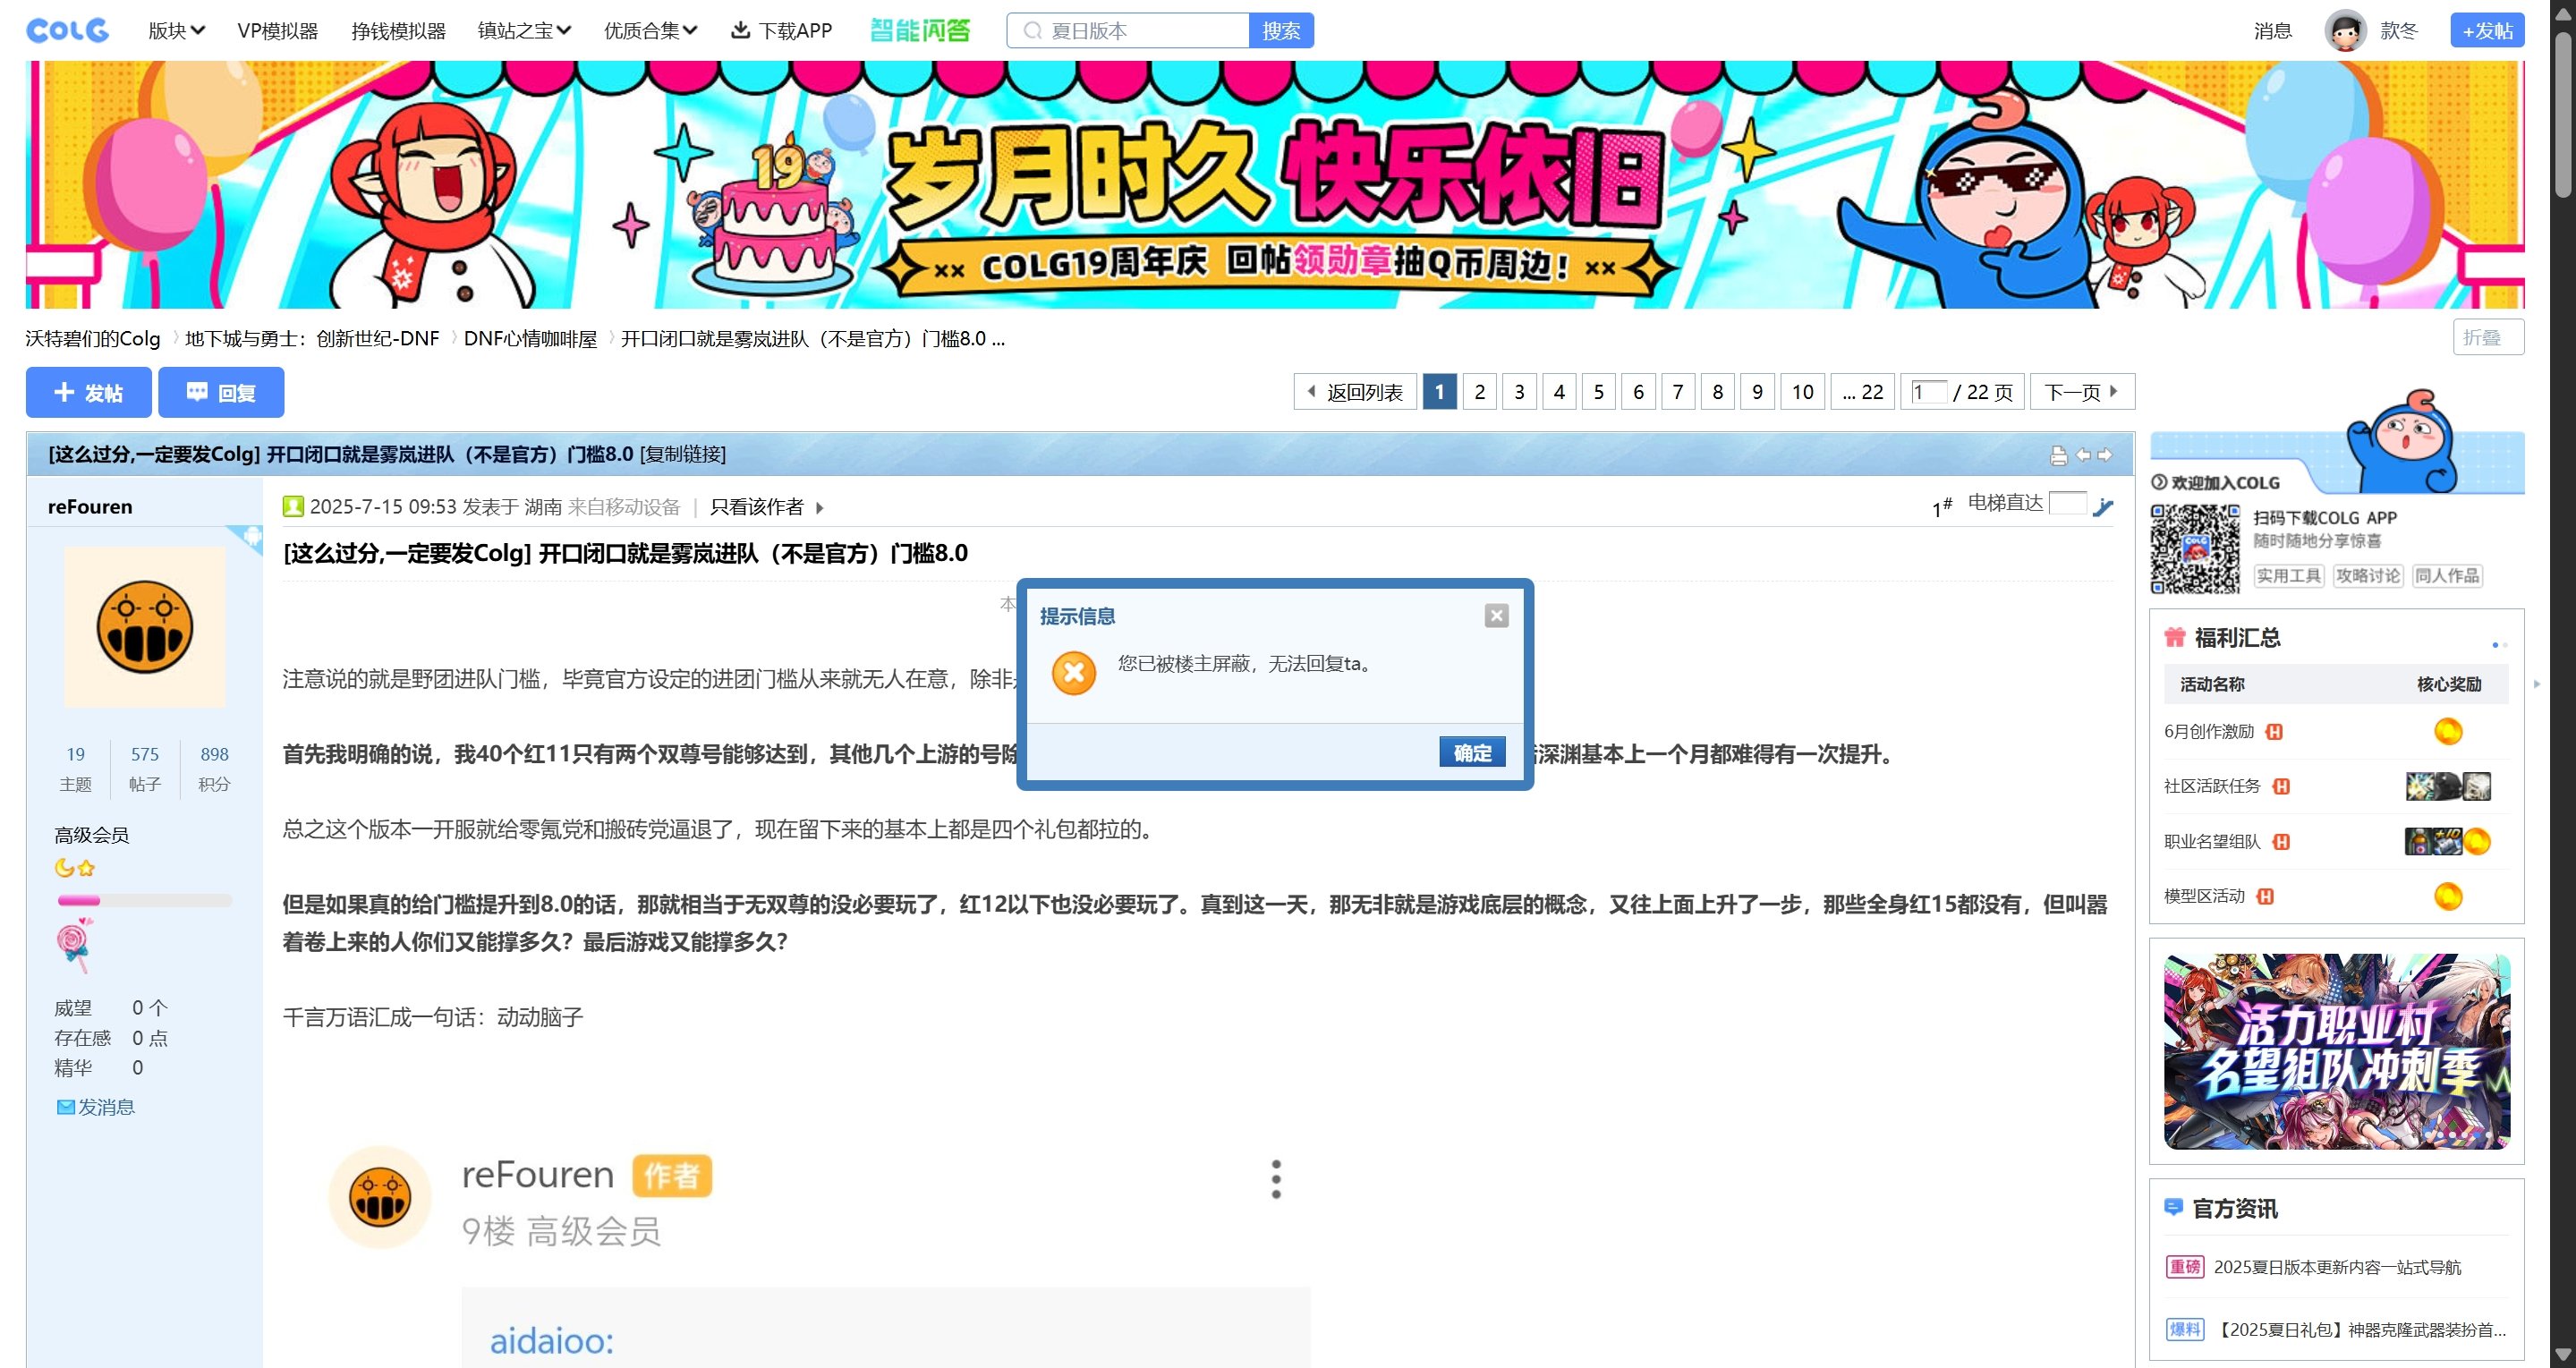Click the pink level progress bar
The height and width of the screenshot is (1368, 2576).
click(x=145, y=901)
